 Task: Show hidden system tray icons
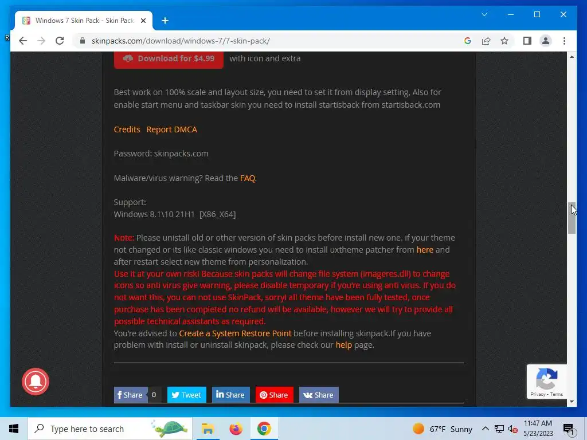pyautogui.click(x=485, y=429)
